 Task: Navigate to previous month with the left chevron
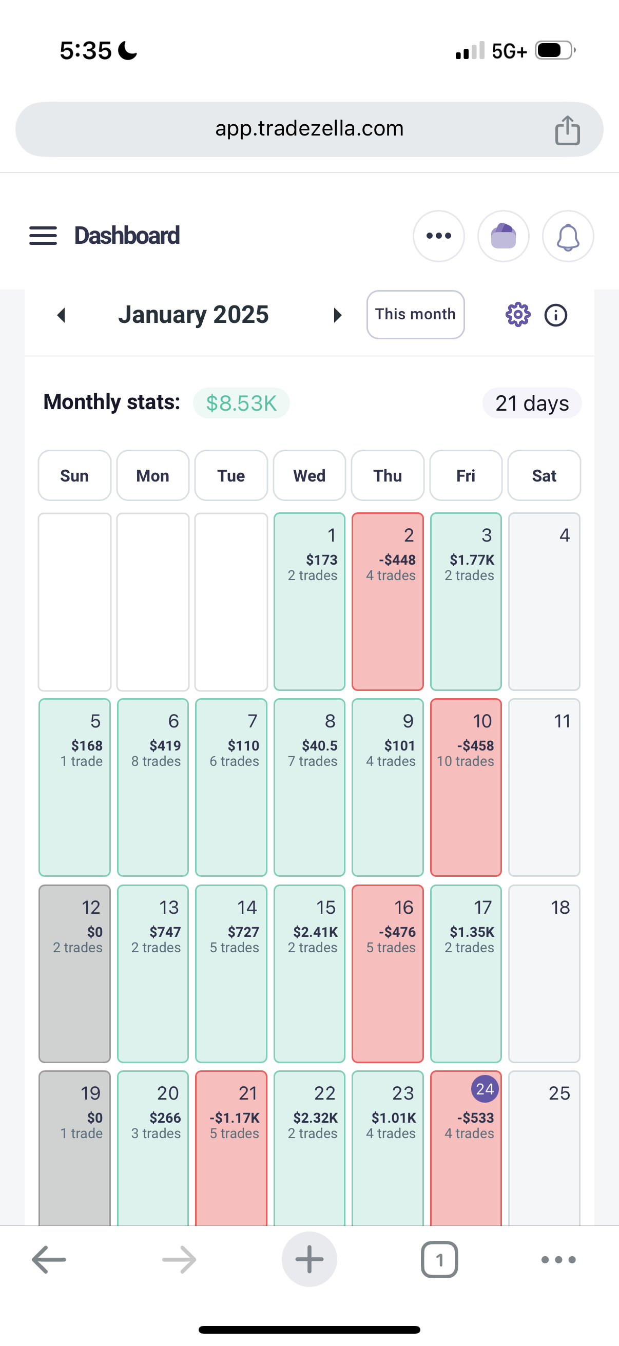point(60,315)
